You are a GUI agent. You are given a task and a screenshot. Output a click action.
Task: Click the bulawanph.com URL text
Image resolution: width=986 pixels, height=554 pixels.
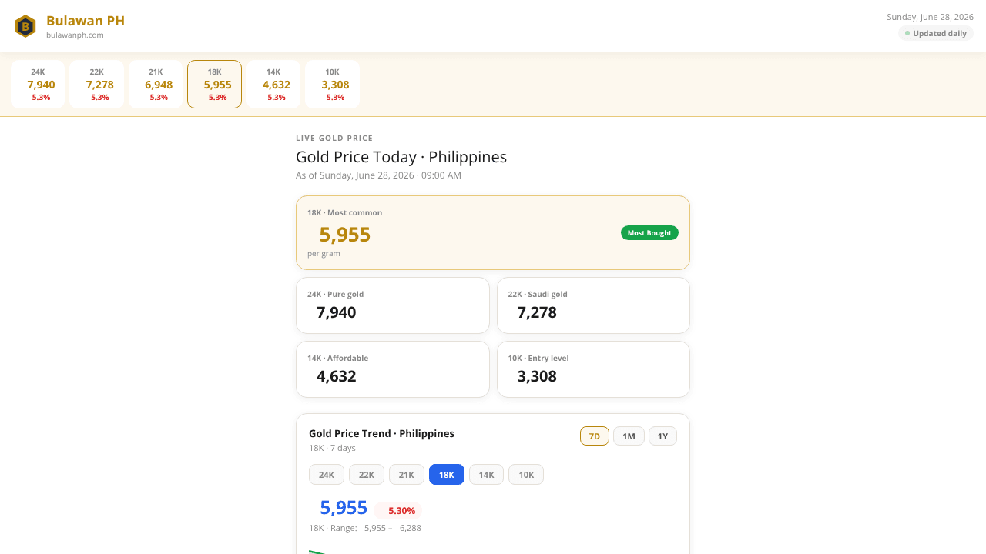[x=75, y=35]
